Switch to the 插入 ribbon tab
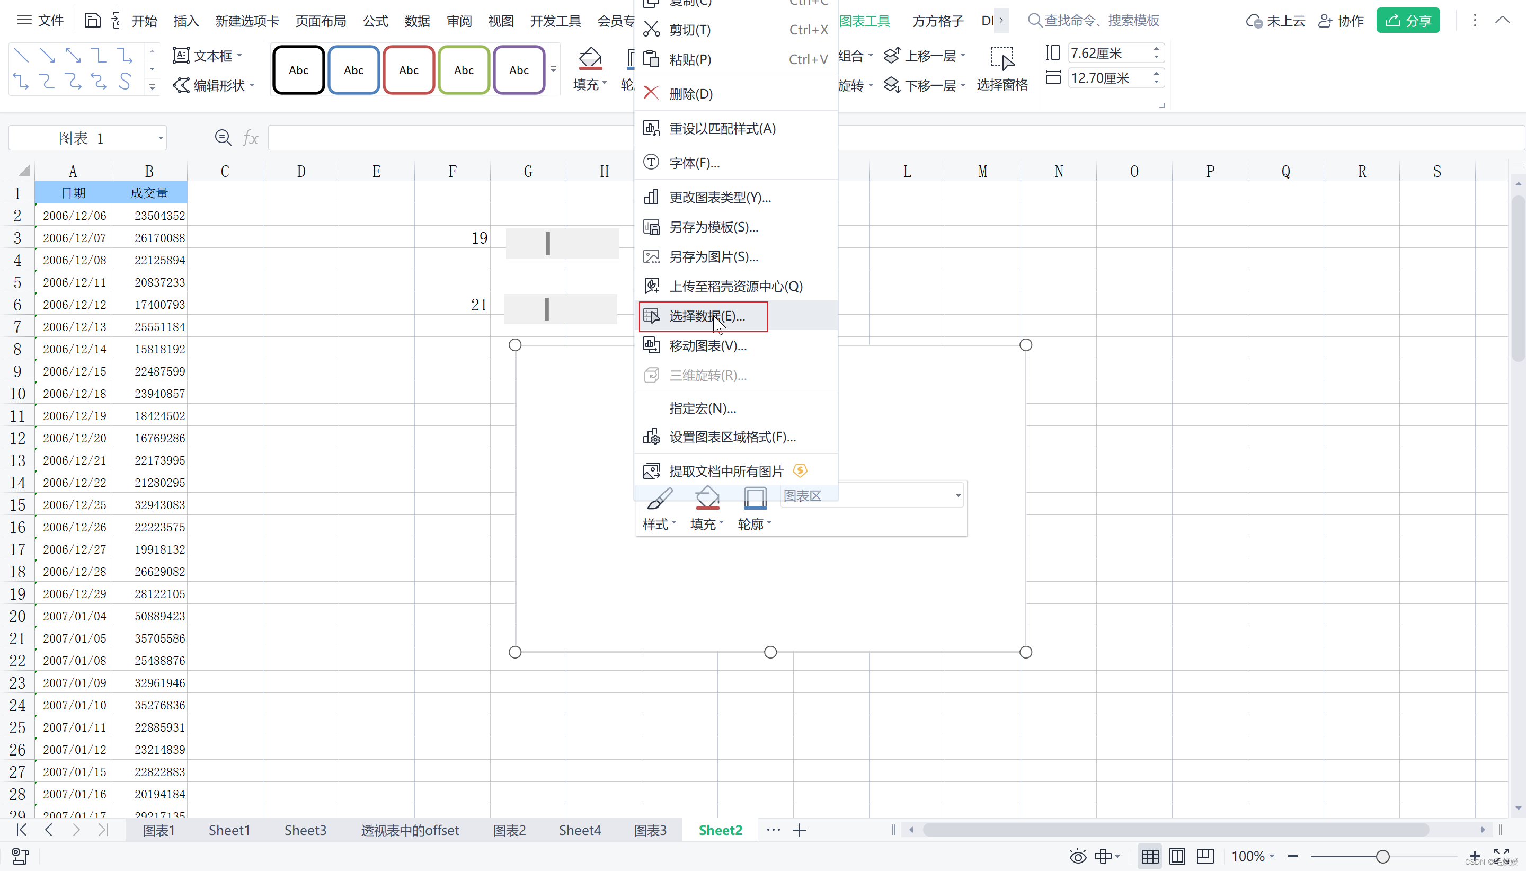Image resolution: width=1526 pixels, height=871 pixels. click(185, 21)
